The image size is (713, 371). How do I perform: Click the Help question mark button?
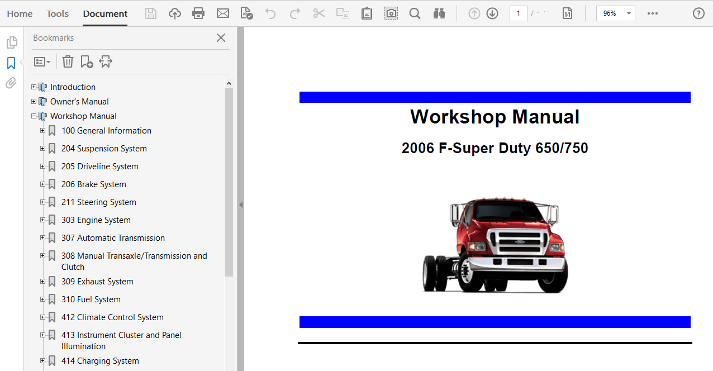pyautogui.click(x=698, y=13)
